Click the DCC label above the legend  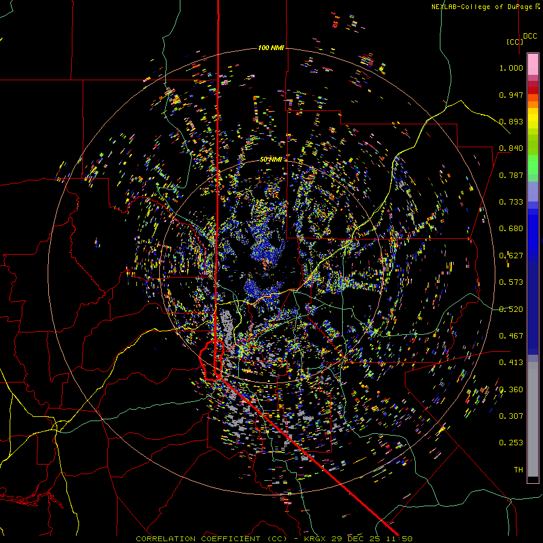pyautogui.click(x=530, y=36)
